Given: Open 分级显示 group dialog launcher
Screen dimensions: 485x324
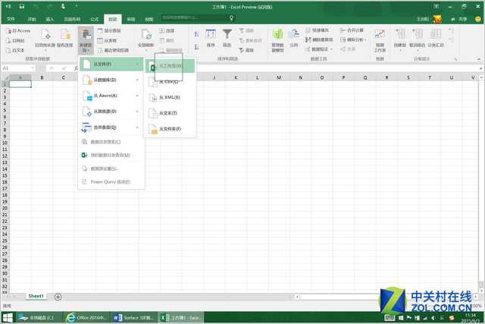Looking at the screenshot, I should coord(455,59).
